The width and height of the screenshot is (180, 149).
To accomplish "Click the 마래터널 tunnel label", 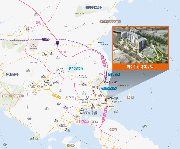I will click(x=103, y=61).
